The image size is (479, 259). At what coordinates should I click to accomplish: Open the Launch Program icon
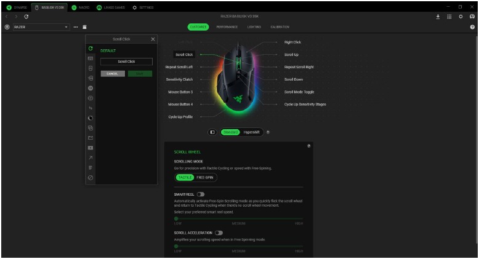(x=91, y=138)
